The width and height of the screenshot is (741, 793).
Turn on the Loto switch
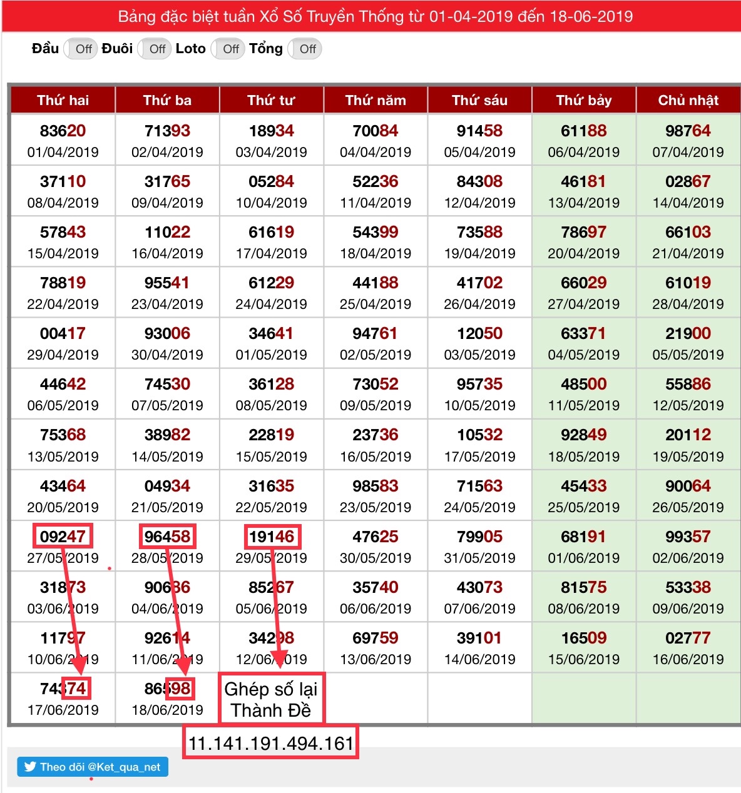click(227, 49)
